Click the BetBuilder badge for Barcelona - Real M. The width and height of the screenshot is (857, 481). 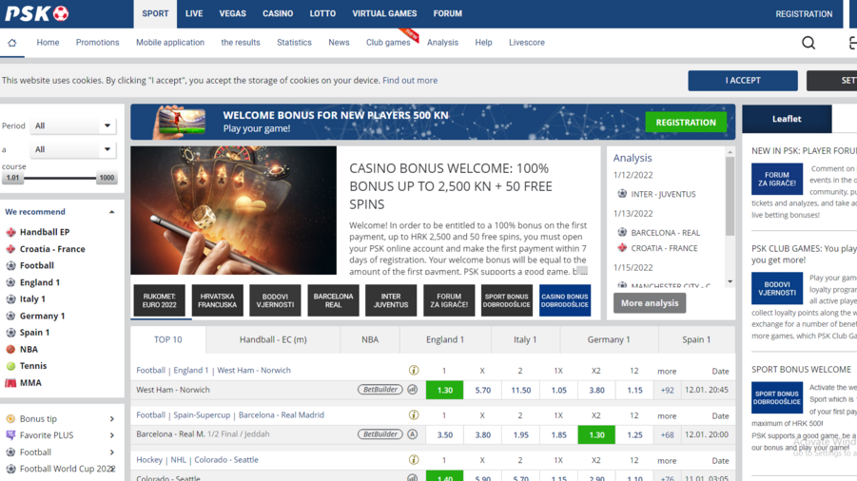[380, 434]
